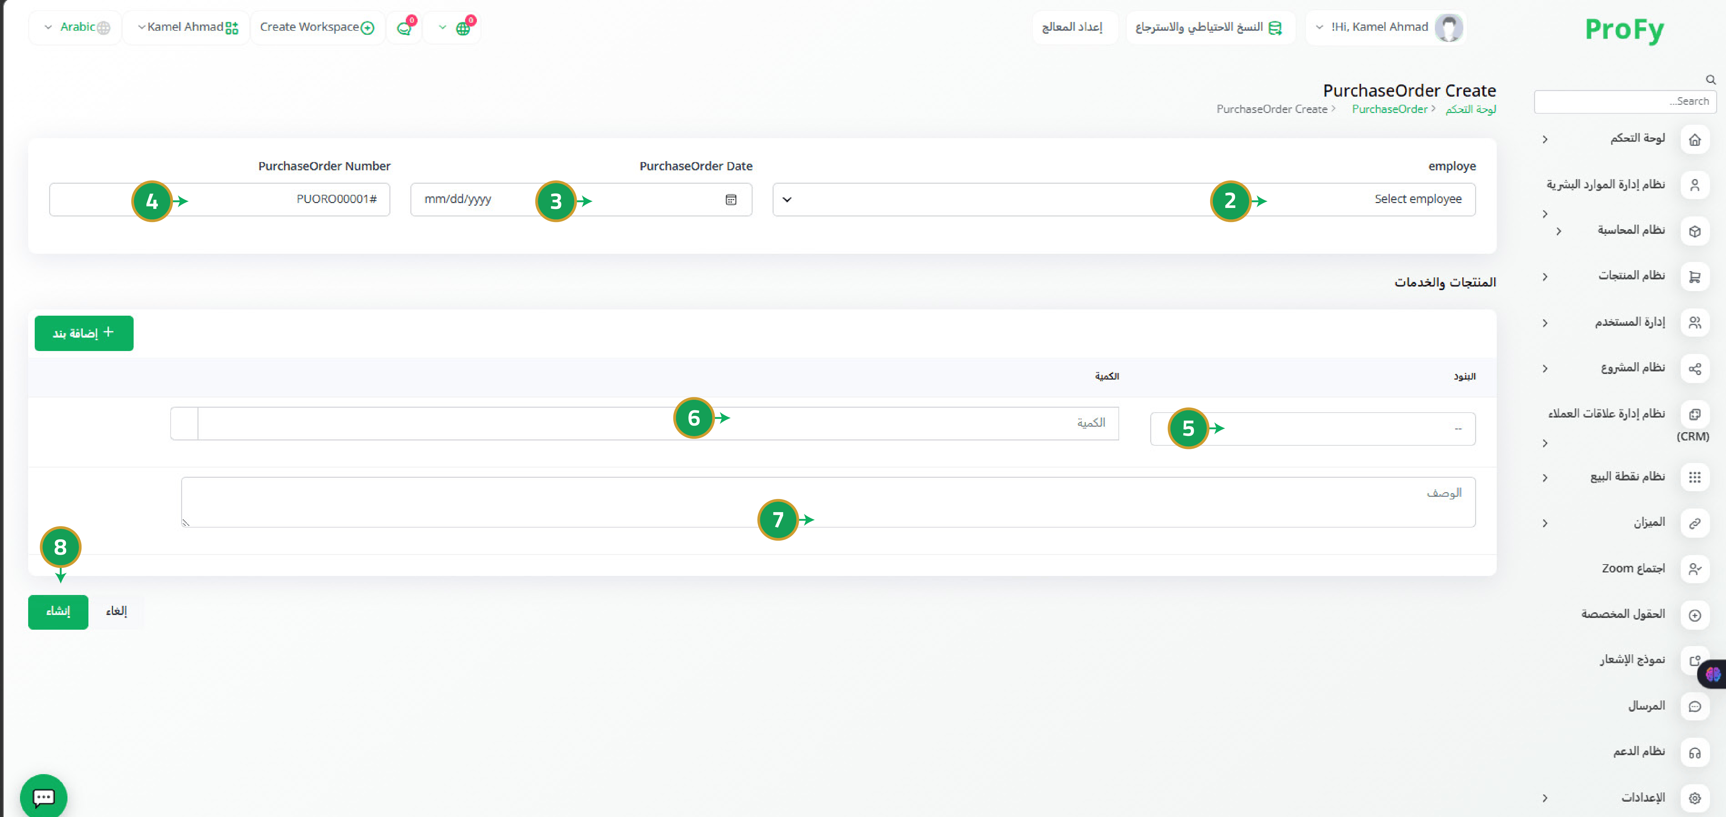Click the icon for نموذج الإشعار
Image resolution: width=1726 pixels, height=817 pixels.
[x=1695, y=660]
